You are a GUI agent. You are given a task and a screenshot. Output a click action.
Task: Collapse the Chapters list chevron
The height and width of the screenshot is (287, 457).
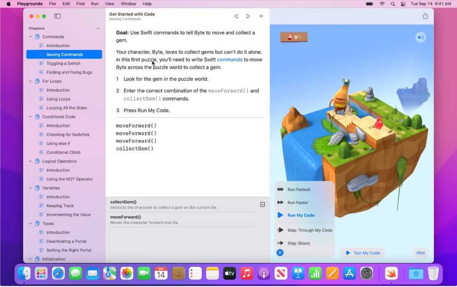tap(98, 29)
